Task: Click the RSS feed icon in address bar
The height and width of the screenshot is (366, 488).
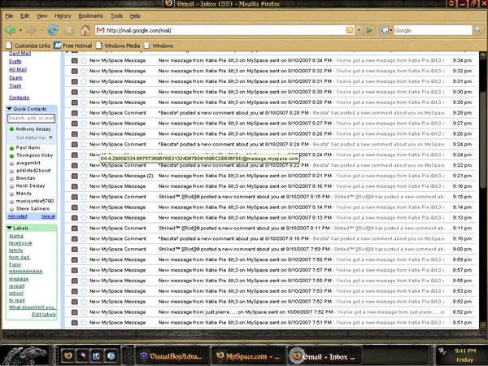Action: 350,30
